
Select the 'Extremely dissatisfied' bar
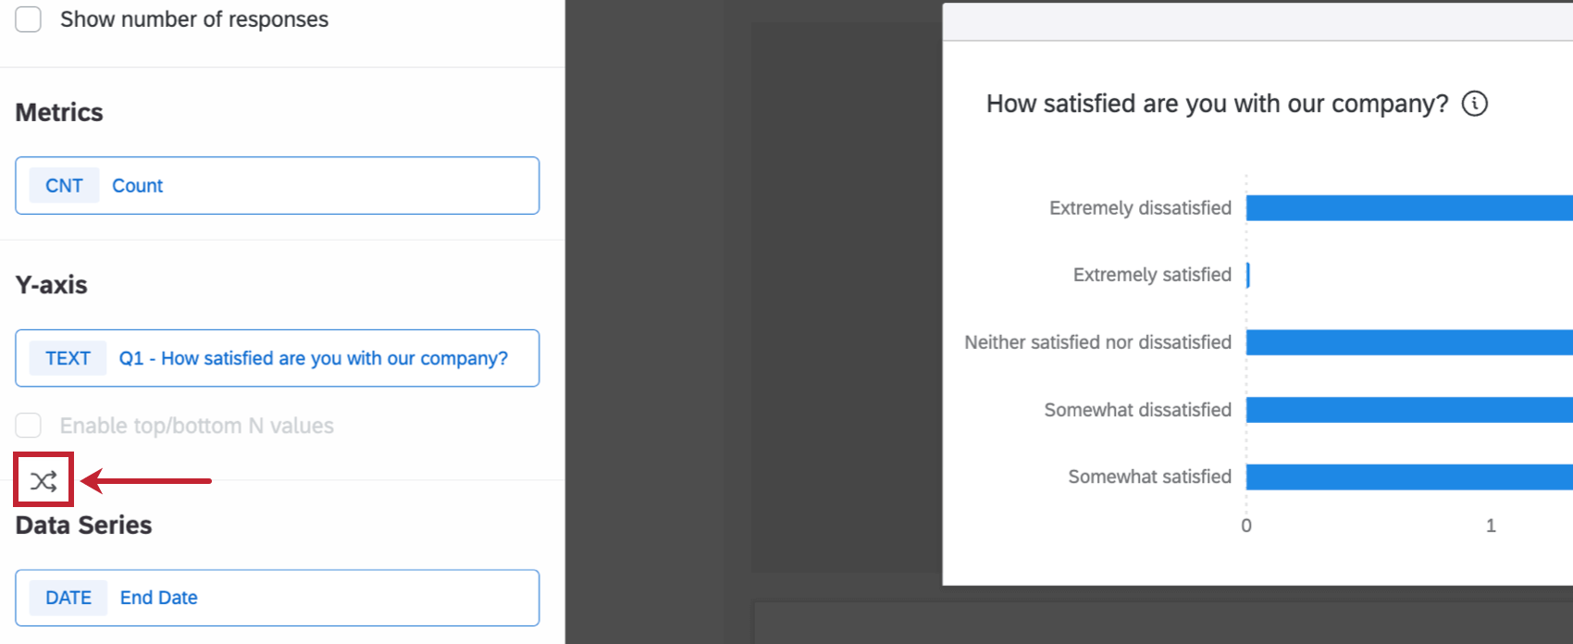[x=1406, y=207]
